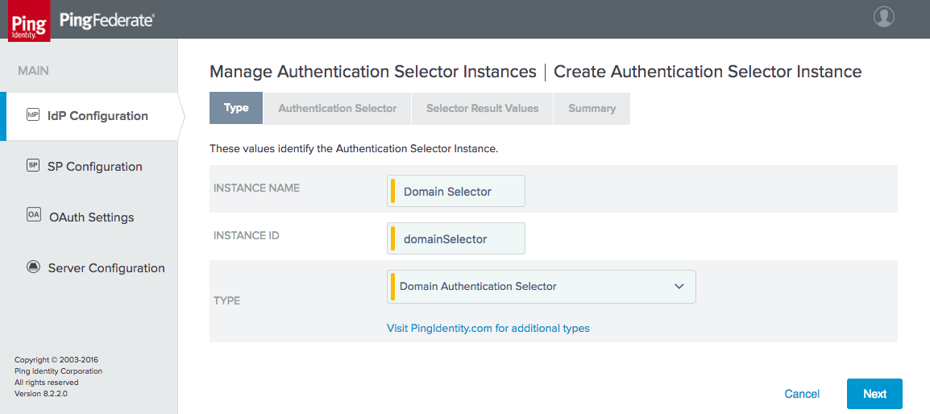Switch to the Summary tab

(x=592, y=109)
